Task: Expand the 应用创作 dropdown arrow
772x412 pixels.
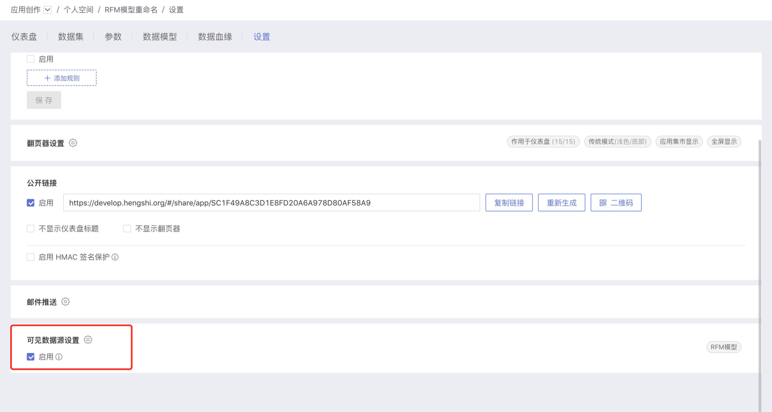Action: click(47, 10)
